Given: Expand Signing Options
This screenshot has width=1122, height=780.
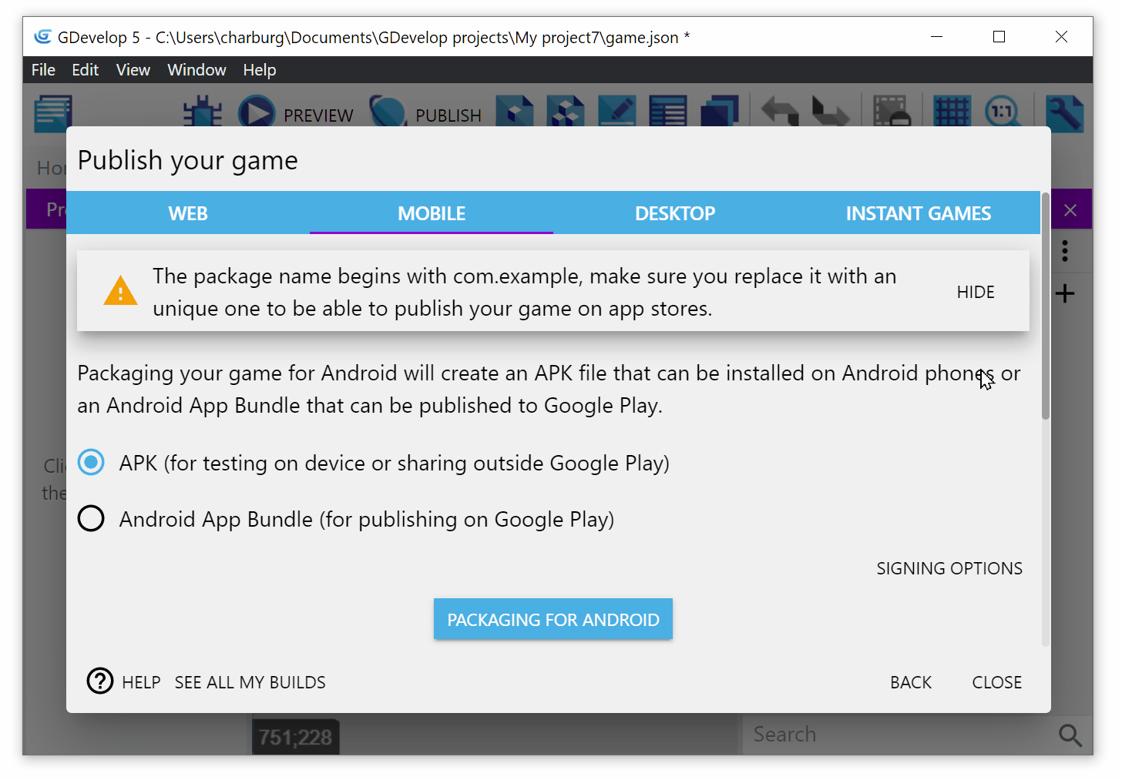Looking at the screenshot, I should click(x=949, y=568).
